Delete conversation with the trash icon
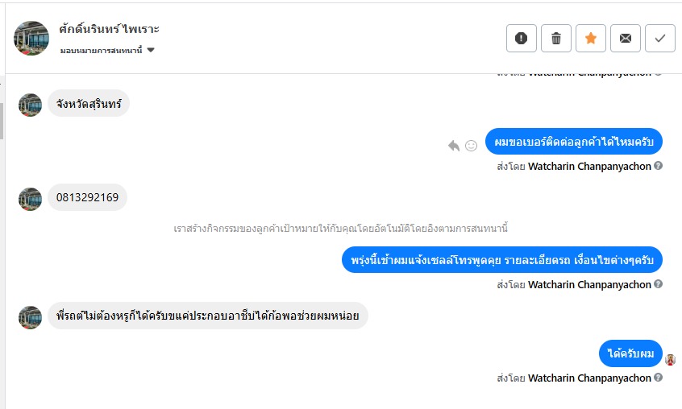Screen dimensions: 682x409 pos(556,38)
